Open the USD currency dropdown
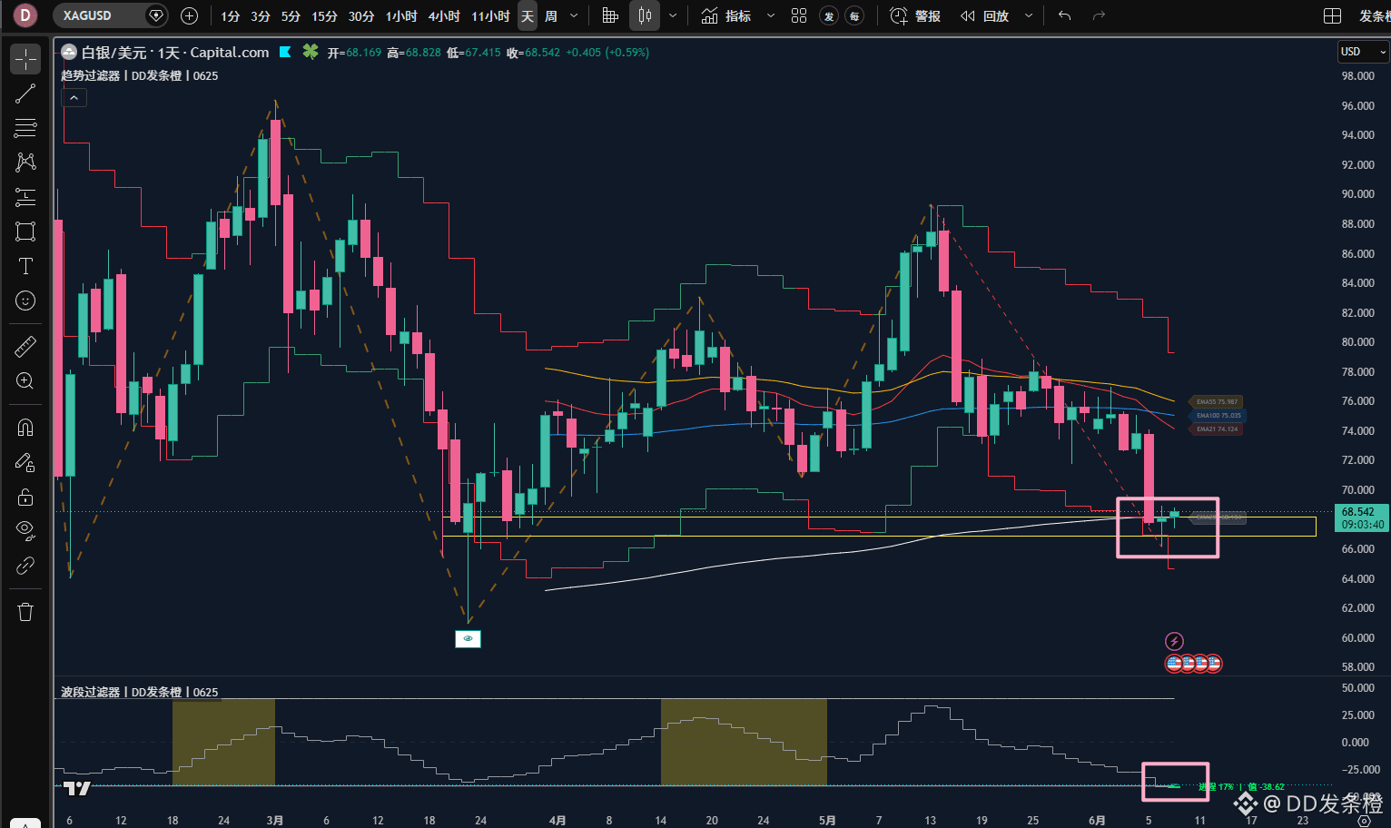Screen dimensions: 1391x828 (x=1363, y=52)
